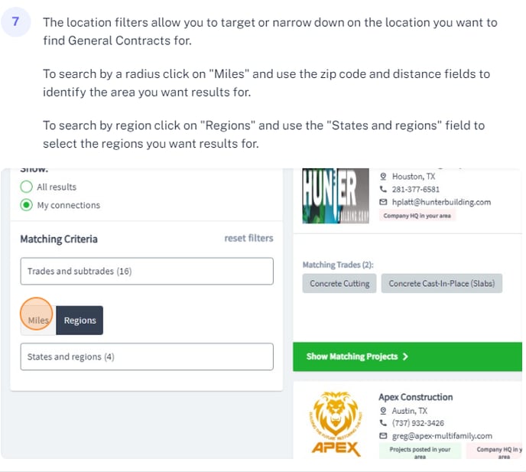
Task: Select the My connections radio button
Action: click(x=27, y=205)
